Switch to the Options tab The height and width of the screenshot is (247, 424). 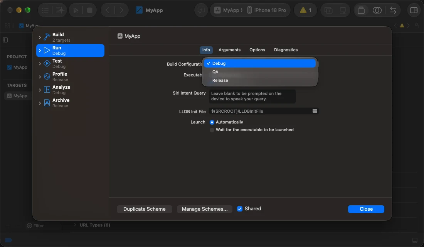[257, 50]
